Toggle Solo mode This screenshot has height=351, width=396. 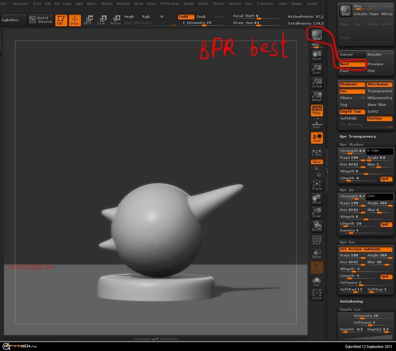[x=317, y=281]
